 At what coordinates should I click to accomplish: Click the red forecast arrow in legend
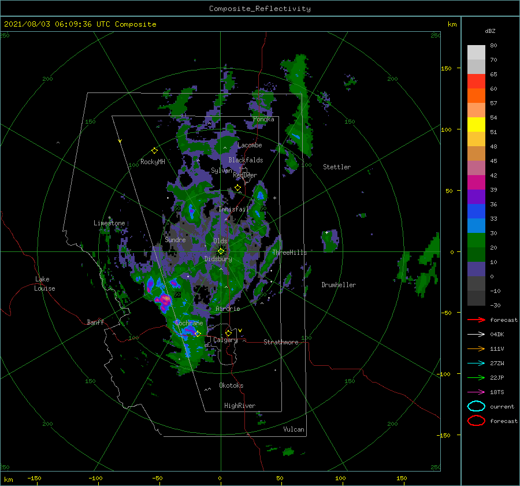[476, 320]
